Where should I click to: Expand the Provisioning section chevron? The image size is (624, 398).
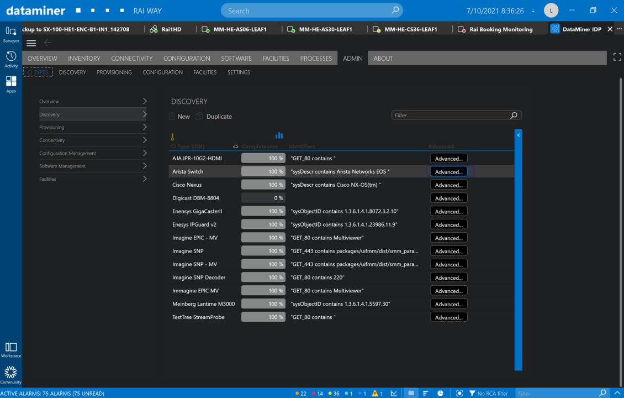[x=145, y=127]
